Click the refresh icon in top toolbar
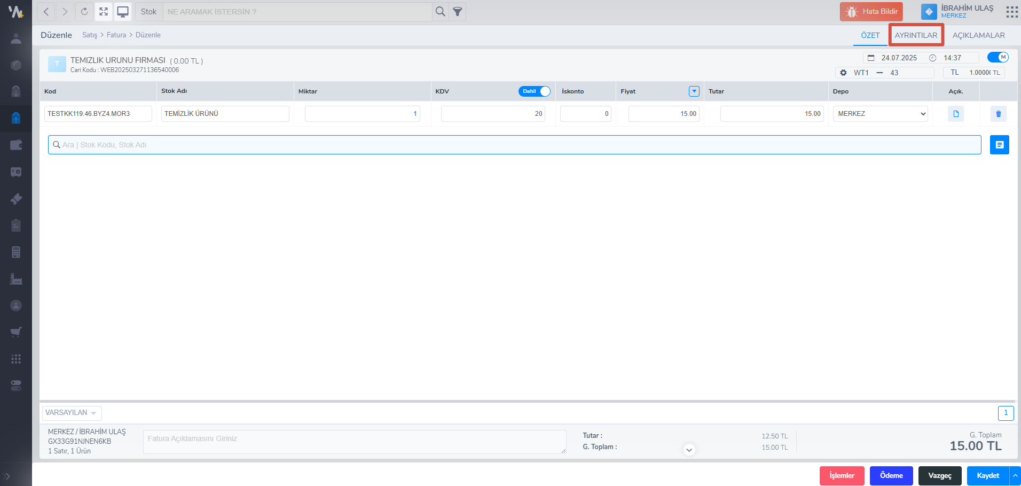 tap(84, 12)
